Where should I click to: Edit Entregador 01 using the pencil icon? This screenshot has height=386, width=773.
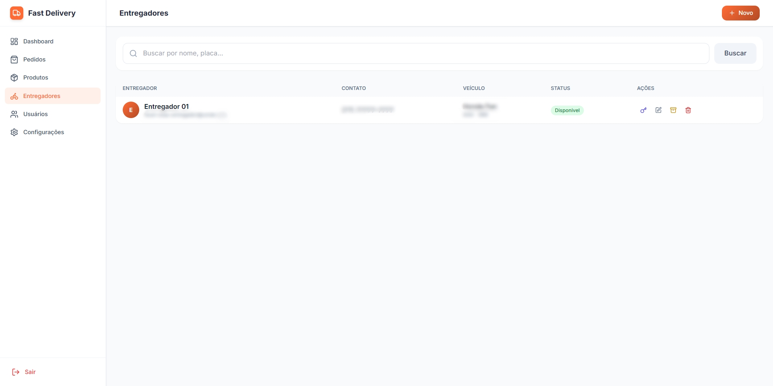click(x=658, y=110)
